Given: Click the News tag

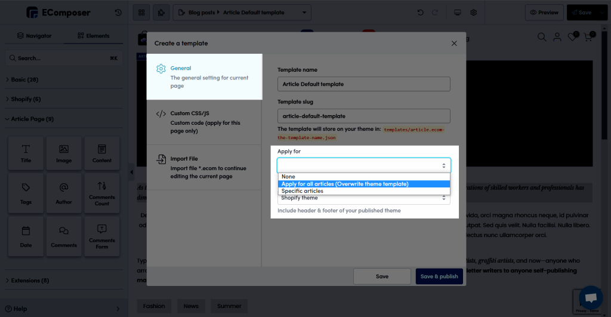Looking at the screenshot, I should tap(191, 306).
